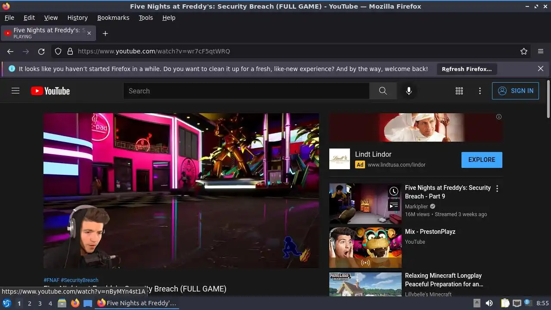
Task: Click the update notifier tray icon
Action: point(528,303)
